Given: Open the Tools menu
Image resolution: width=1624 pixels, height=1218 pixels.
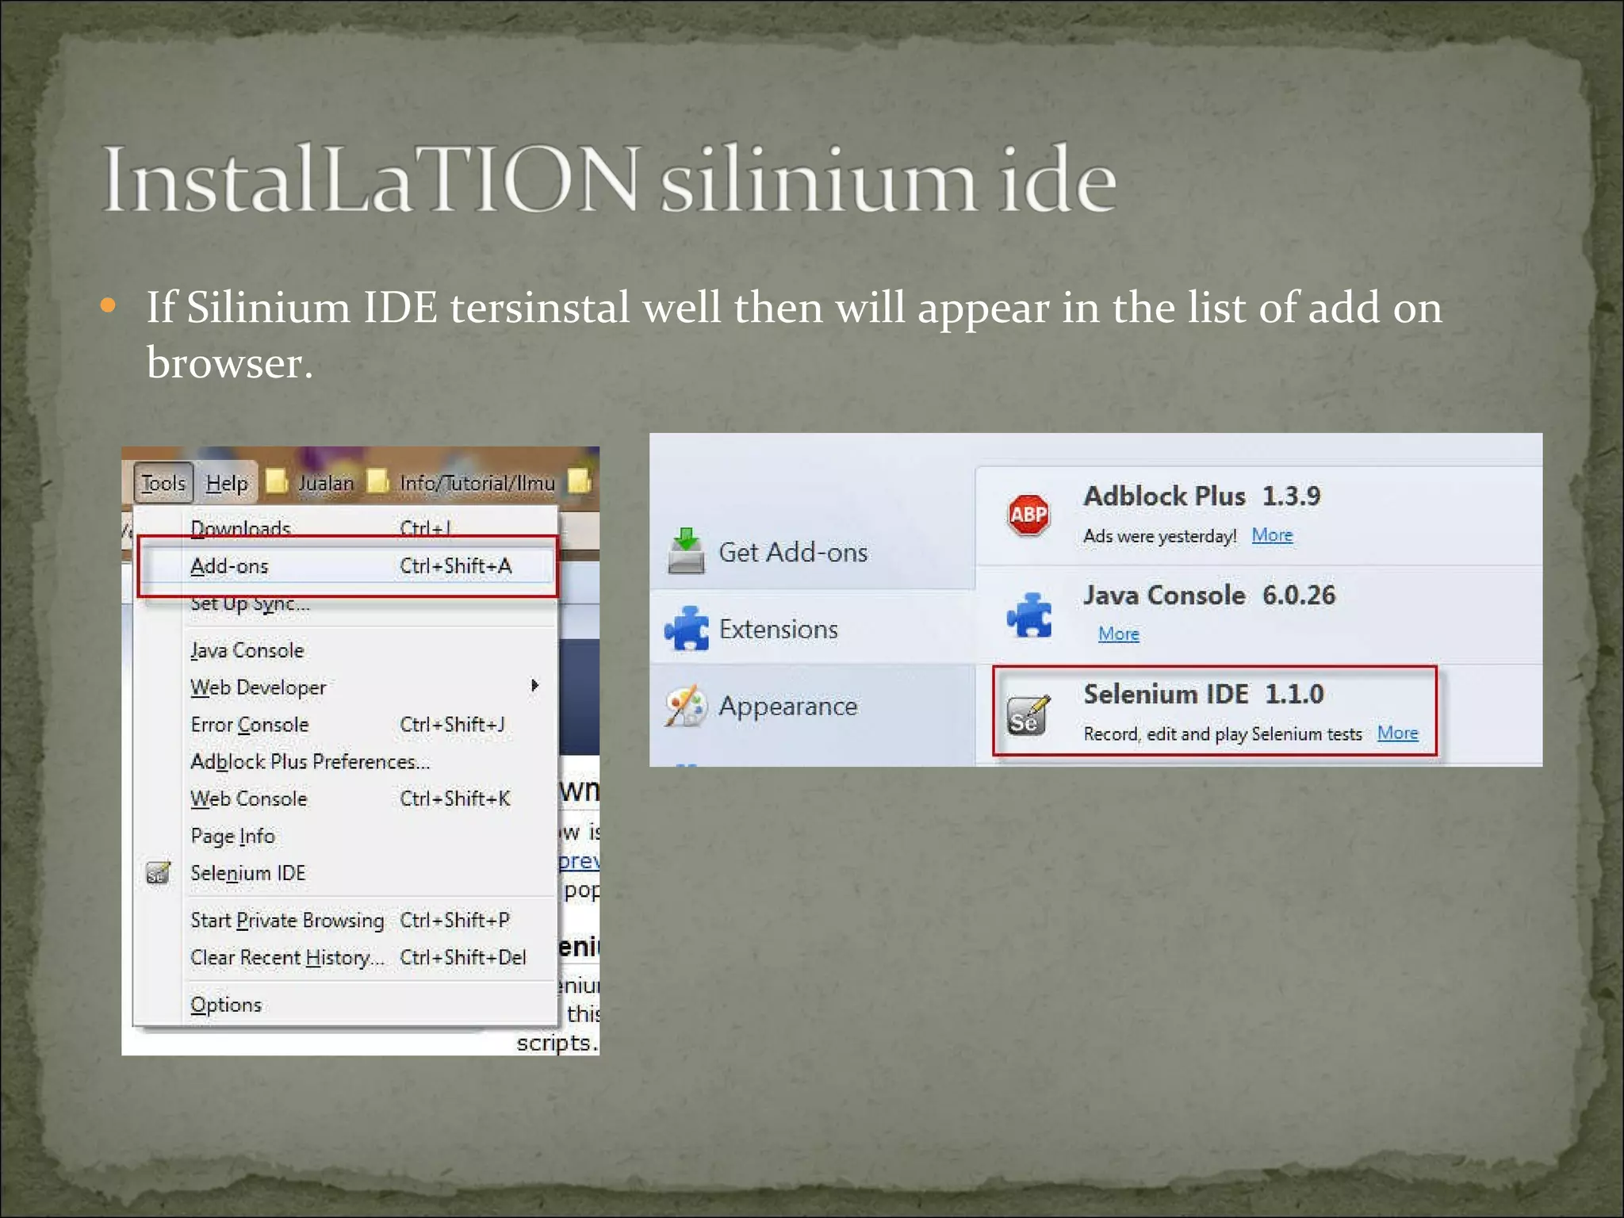Looking at the screenshot, I should click(163, 482).
